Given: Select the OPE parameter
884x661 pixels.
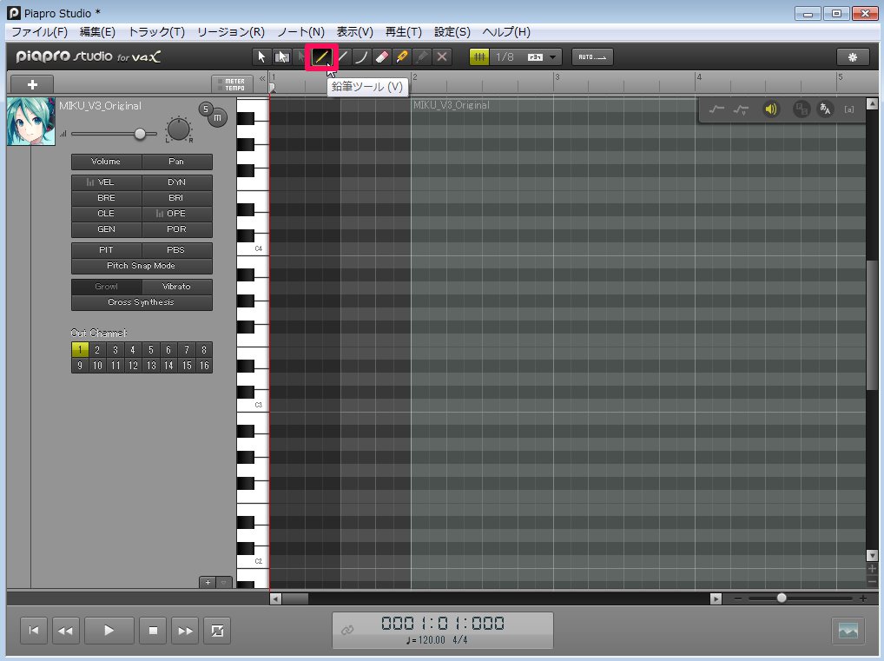Looking at the screenshot, I should [176, 214].
